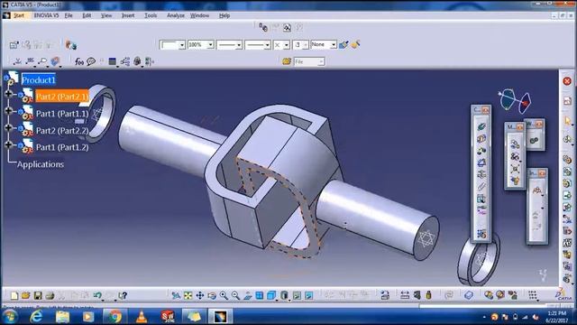Open the Edit menu
577x325 pixels.
pos(87,15)
